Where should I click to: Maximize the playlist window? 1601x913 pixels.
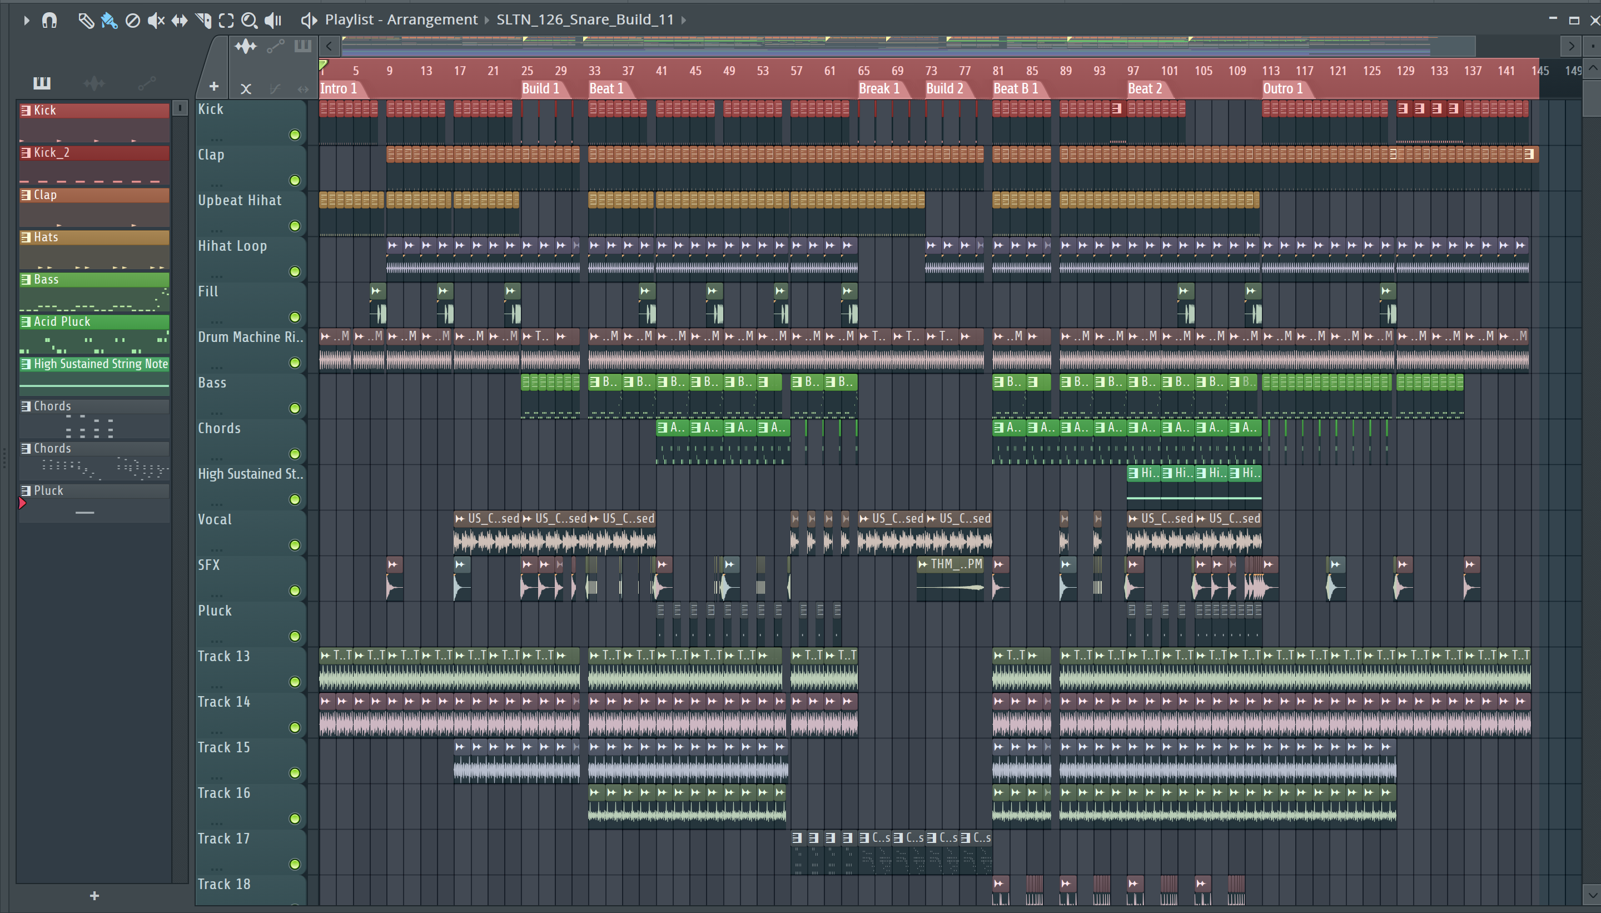pyautogui.click(x=1573, y=20)
